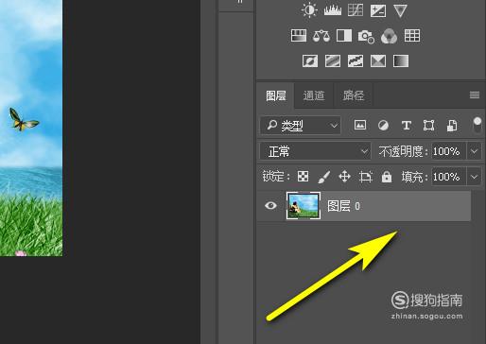Add a Black & White adjustment

(344, 36)
